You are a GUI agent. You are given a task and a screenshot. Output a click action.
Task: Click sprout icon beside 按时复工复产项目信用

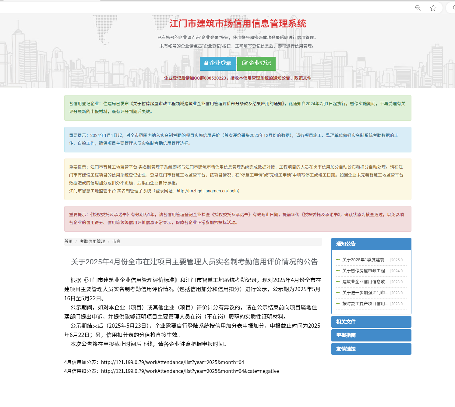click(338, 304)
